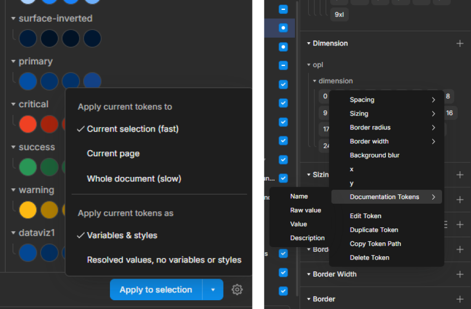
Task: Choose Whole document (slow) option
Action: click(134, 179)
